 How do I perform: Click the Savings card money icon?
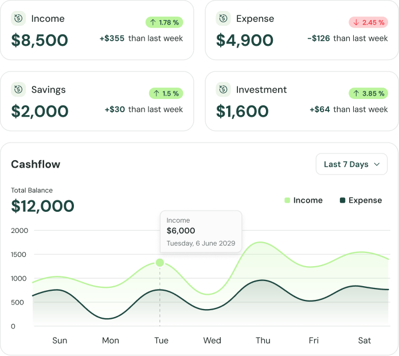pos(18,89)
